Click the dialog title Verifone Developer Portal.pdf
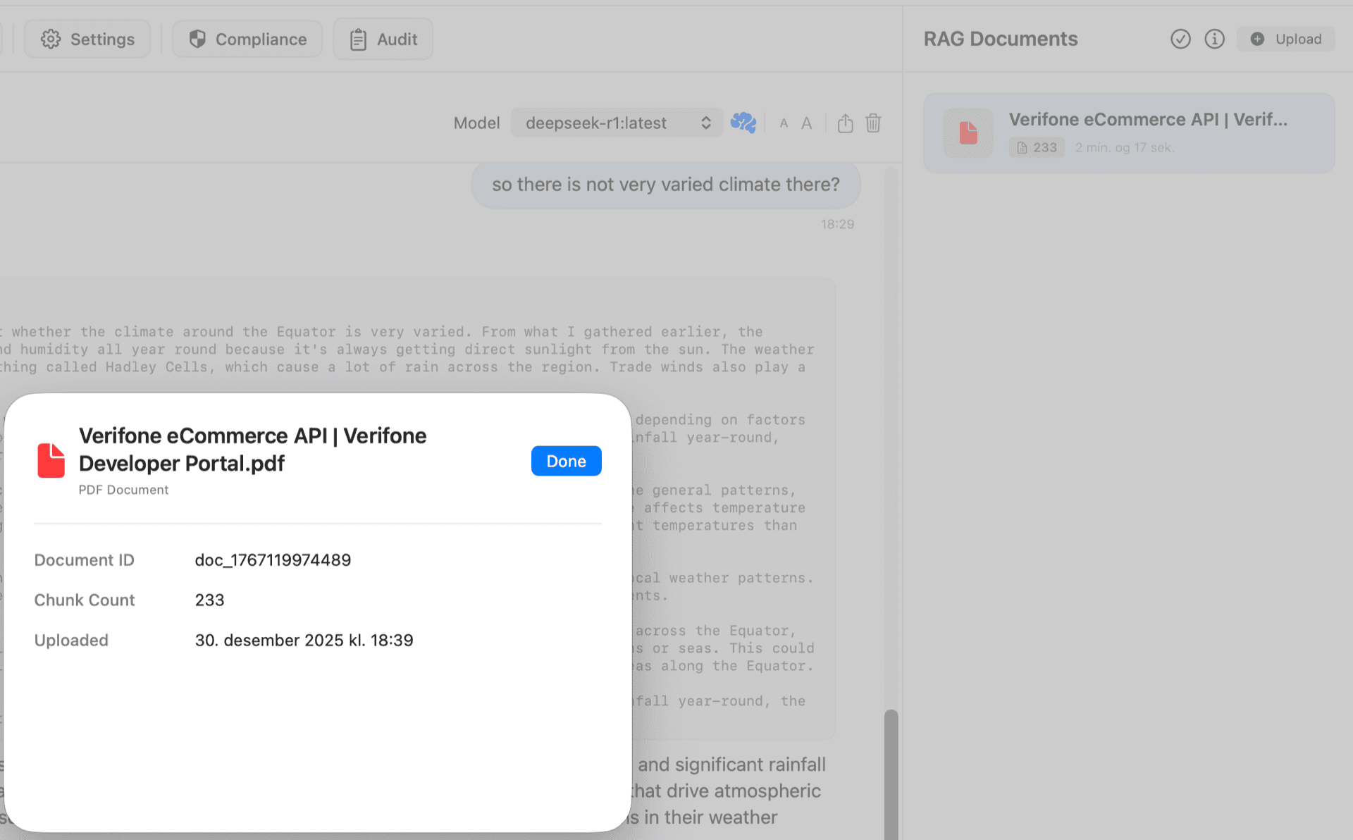The height and width of the screenshot is (840, 1353). 252,450
